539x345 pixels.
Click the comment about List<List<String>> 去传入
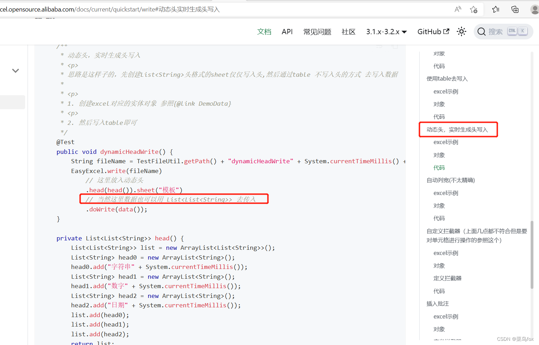click(171, 200)
